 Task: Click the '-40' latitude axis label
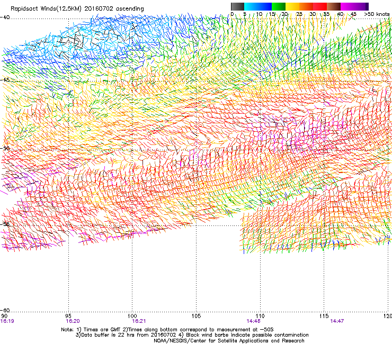(5, 17)
